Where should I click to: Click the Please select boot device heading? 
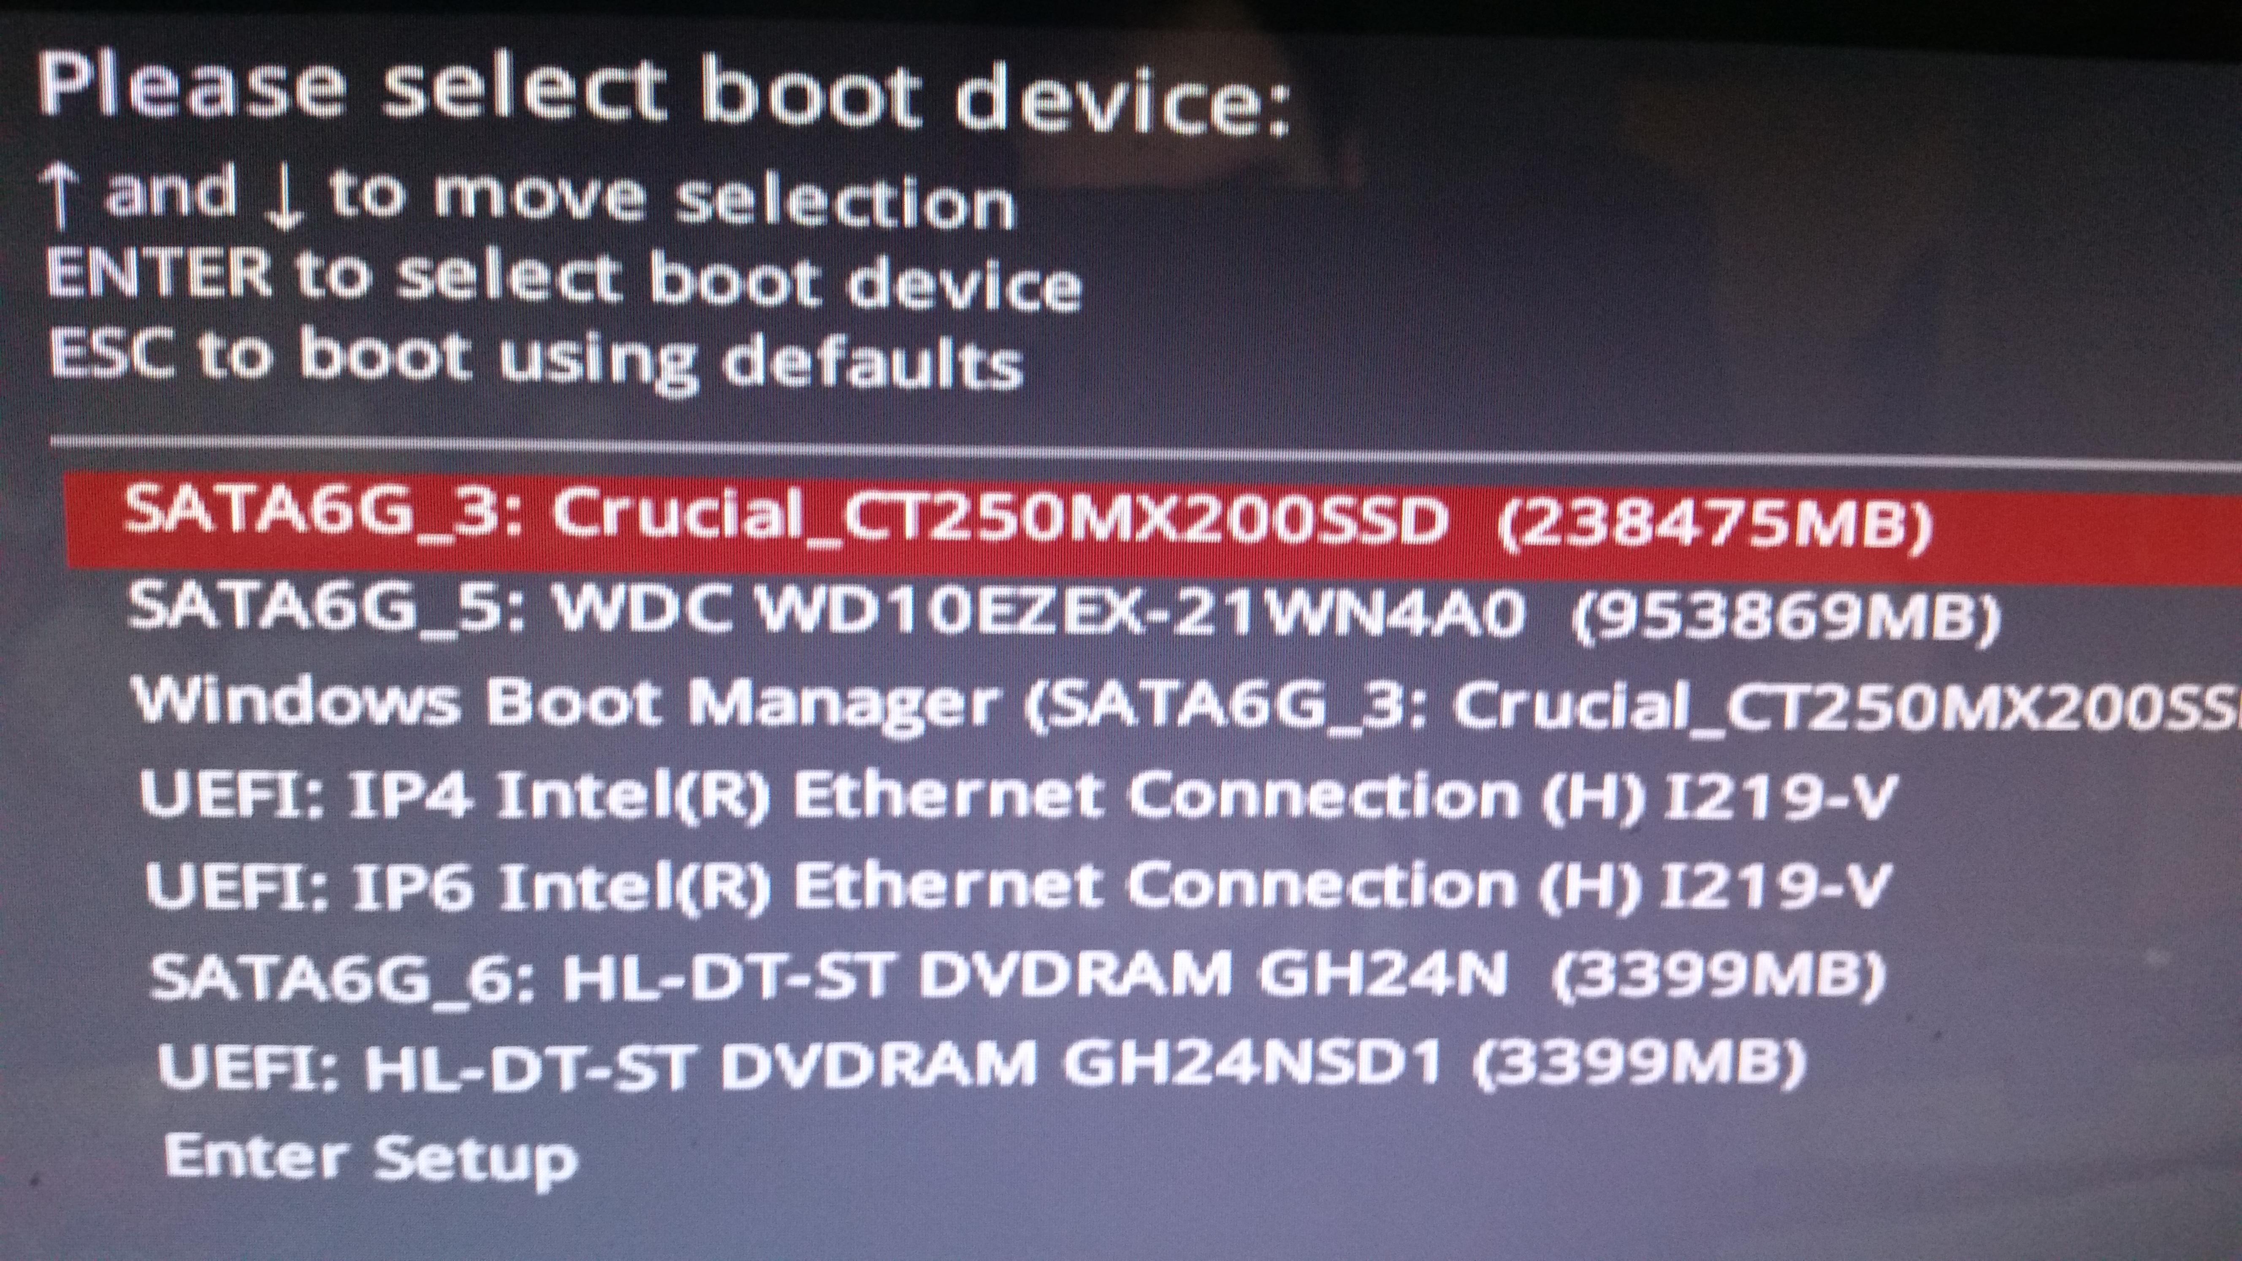pos(663,94)
